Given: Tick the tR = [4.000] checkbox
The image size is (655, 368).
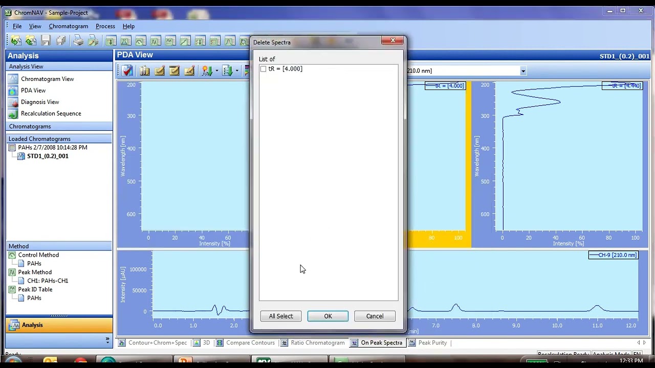Looking at the screenshot, I should tap(263, 69).
